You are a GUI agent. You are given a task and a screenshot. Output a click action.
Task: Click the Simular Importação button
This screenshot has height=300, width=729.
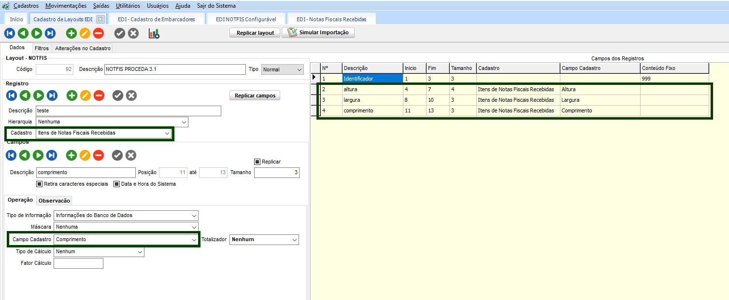coord(318,33)
